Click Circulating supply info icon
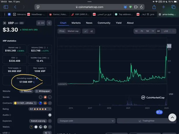This screenshot has height=134, width=179. [x=34, y=78]
